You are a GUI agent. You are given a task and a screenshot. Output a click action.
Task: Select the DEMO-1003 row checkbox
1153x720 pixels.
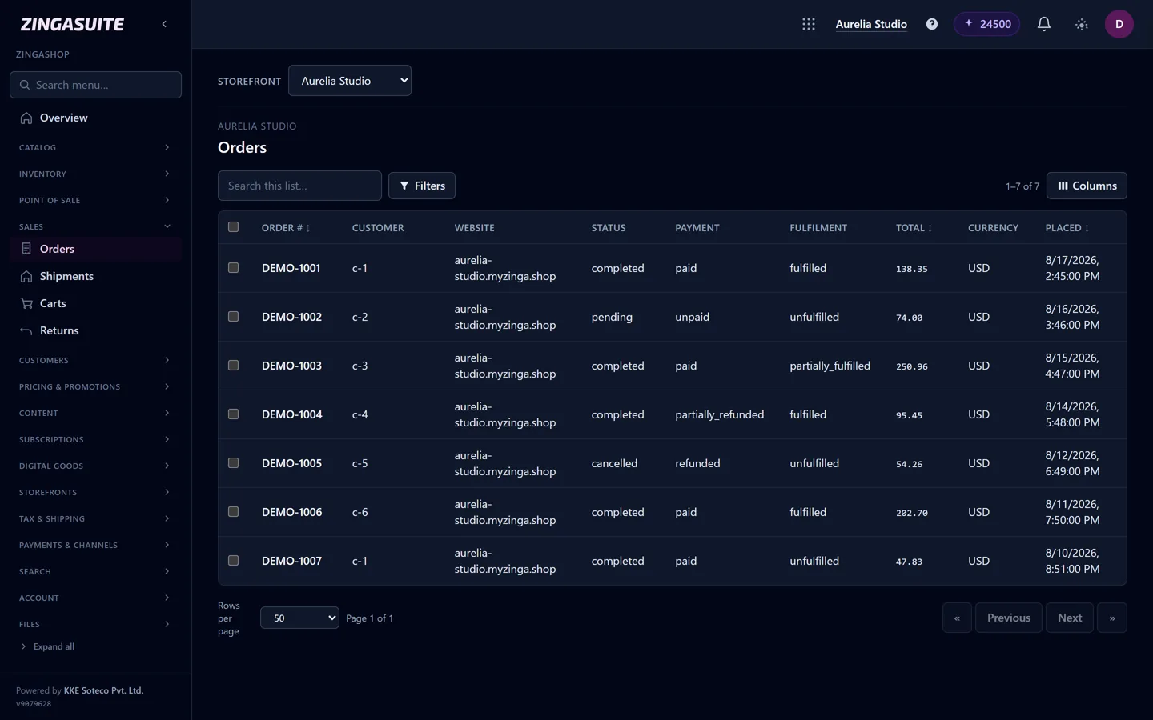pos(233,366)
